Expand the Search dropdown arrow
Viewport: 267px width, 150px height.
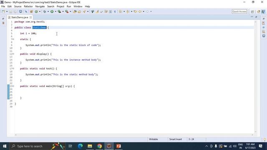tap(88, 12)
